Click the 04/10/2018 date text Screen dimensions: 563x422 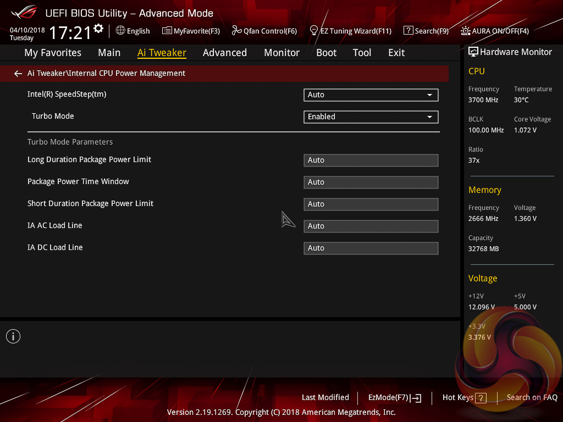[x=27, y=30]
